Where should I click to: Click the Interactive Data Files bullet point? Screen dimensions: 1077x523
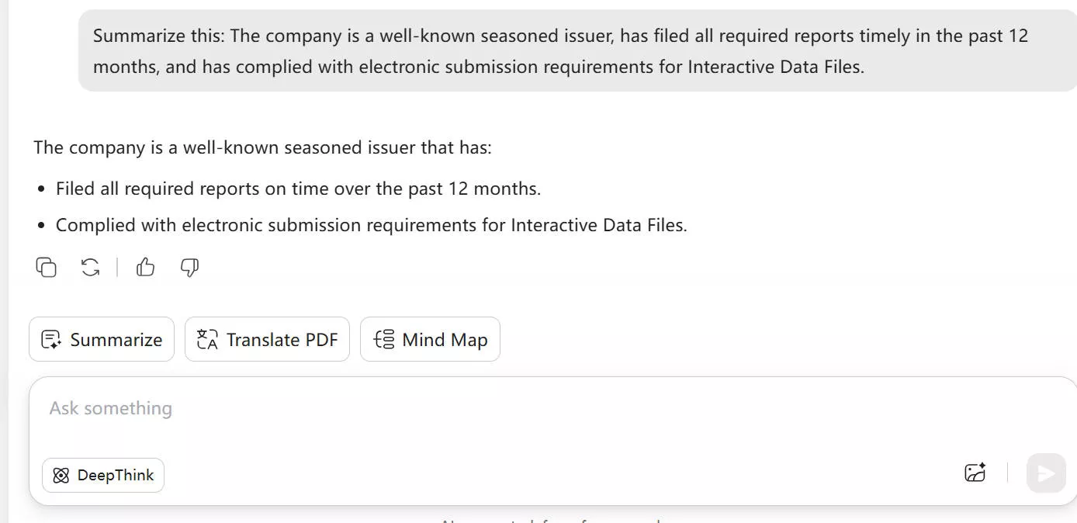point(371,224)
